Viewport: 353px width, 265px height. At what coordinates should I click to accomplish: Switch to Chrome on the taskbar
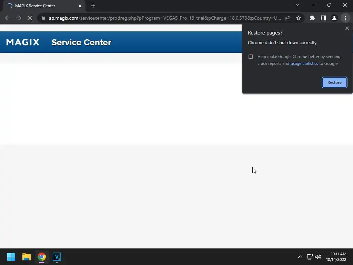(42, 257)
